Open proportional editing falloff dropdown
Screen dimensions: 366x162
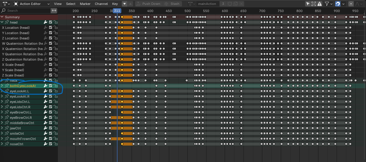tap(358, 4)
